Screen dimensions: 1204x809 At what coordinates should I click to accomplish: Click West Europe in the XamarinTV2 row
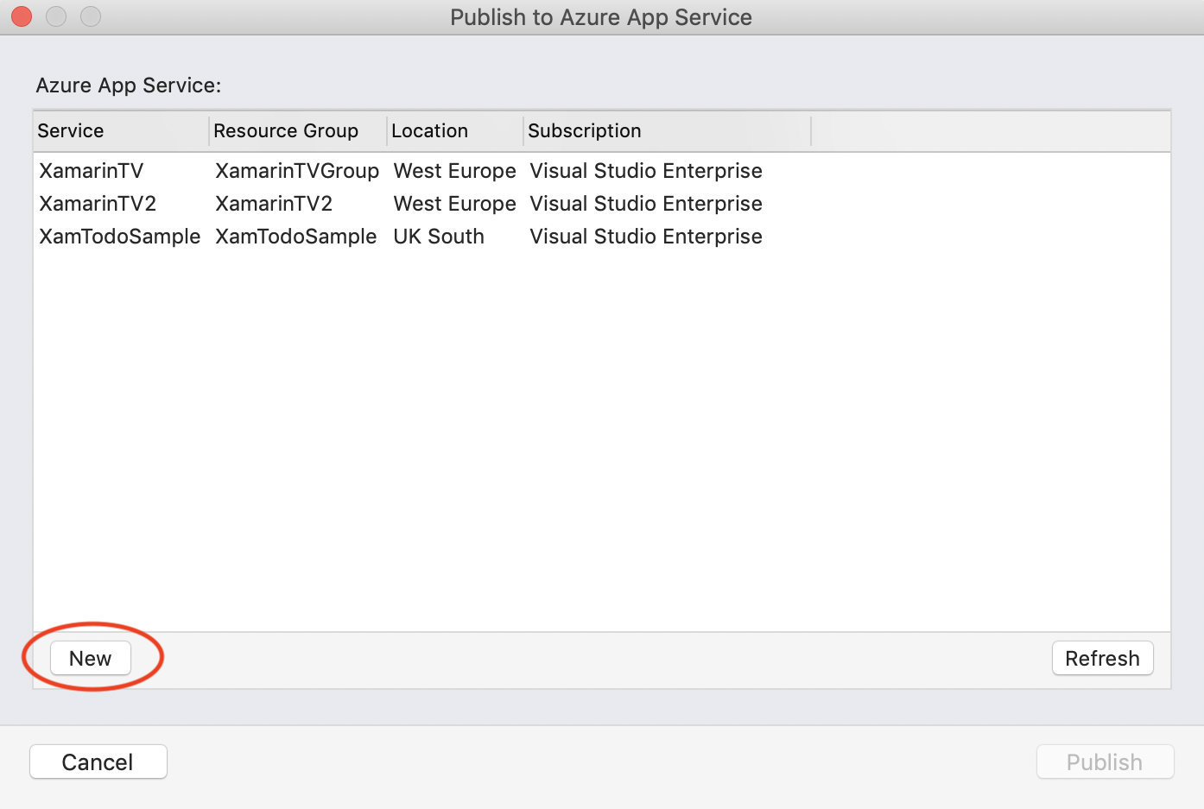point(455,204)
